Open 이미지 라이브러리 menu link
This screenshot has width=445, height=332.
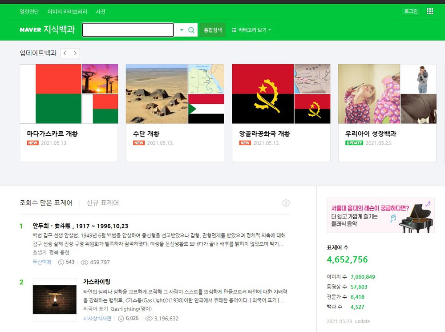coord(67,12)
